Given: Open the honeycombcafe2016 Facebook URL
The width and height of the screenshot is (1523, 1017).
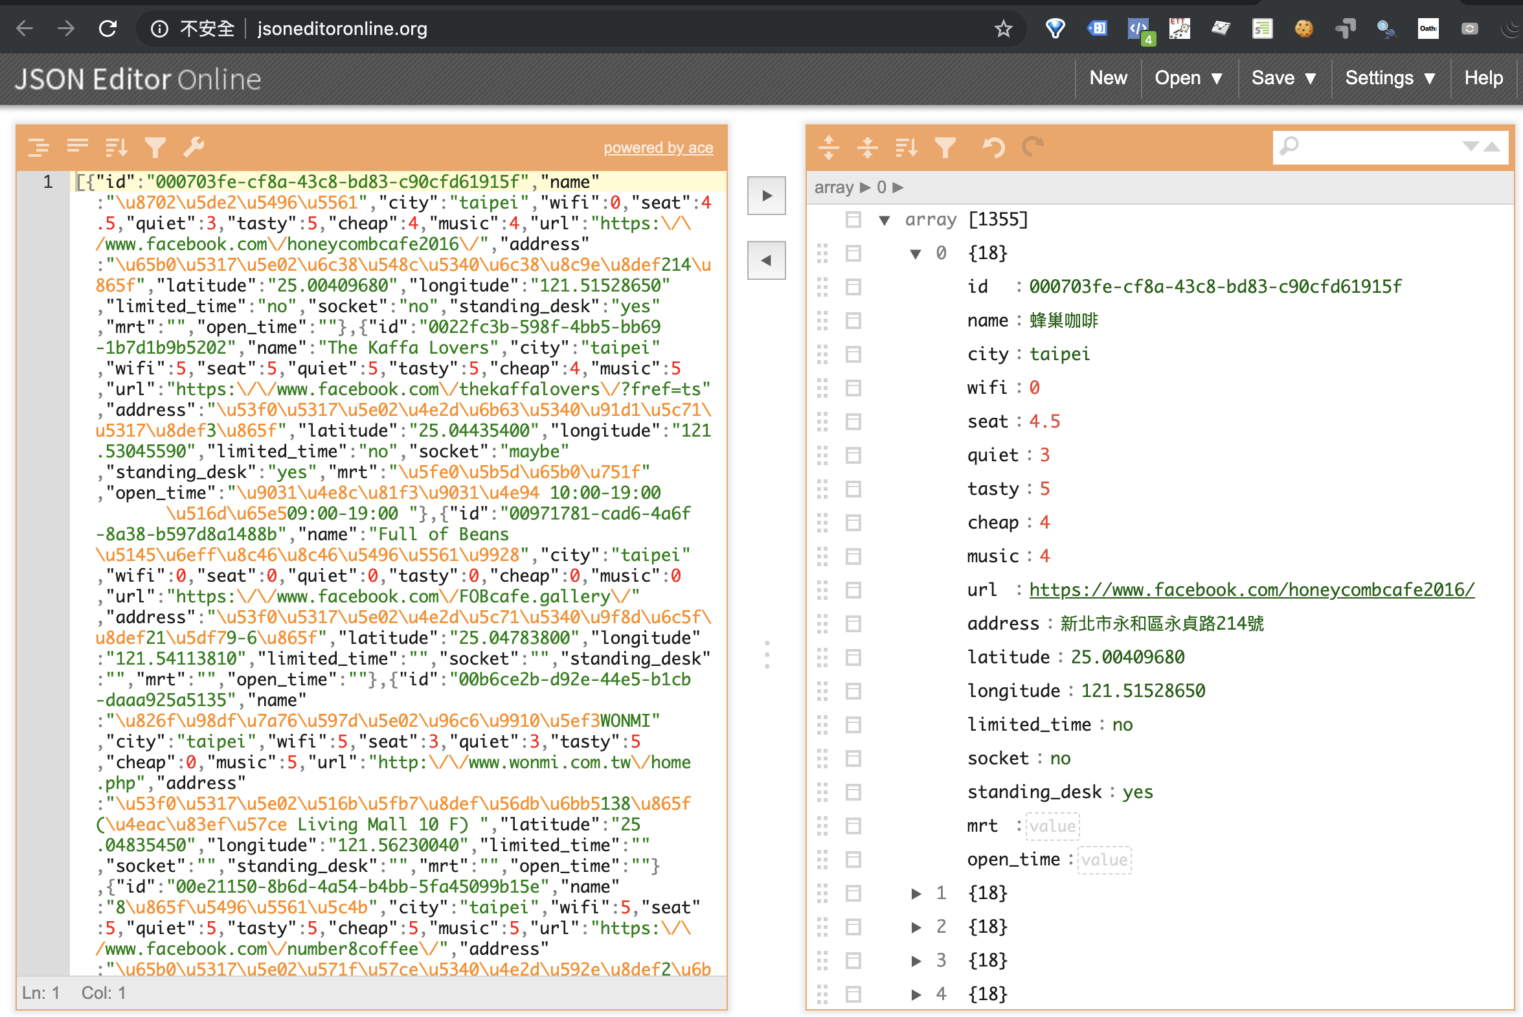Looking at the screenshot, I should pos(1251,590).
